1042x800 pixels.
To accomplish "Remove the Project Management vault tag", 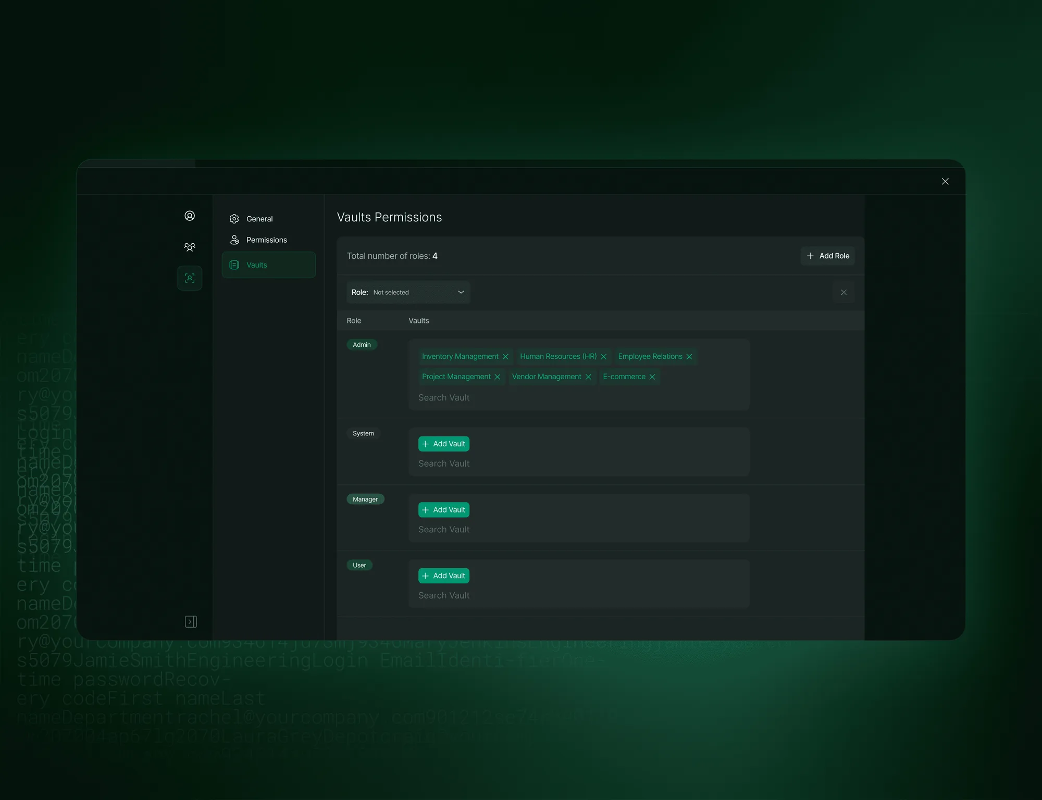I will pos(497,377).
